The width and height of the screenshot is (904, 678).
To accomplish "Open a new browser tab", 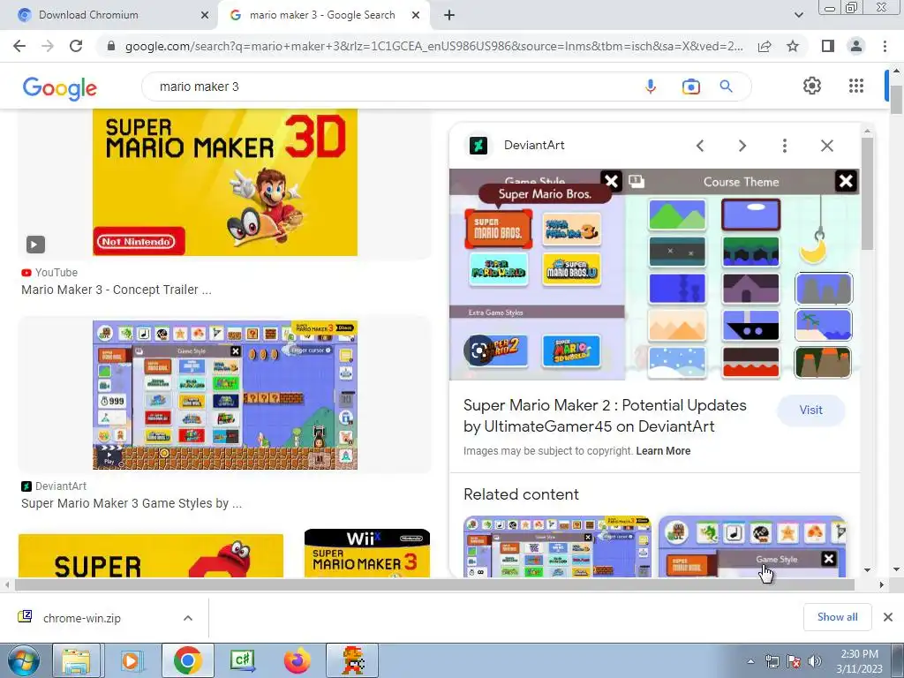I will pyautogui.click(x=449, y=15).
